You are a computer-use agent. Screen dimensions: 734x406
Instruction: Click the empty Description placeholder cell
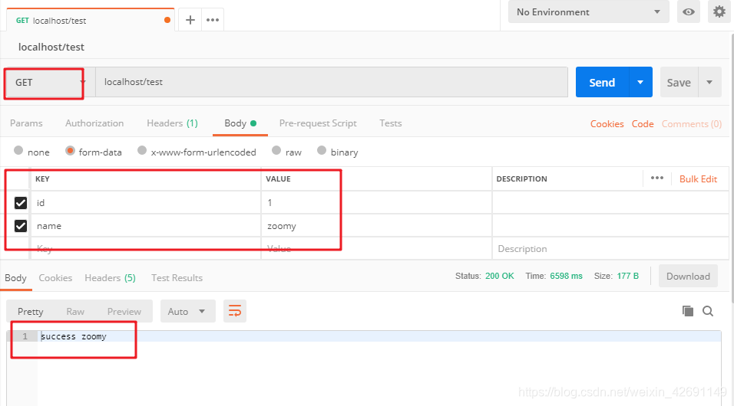(x=610, y=248)
